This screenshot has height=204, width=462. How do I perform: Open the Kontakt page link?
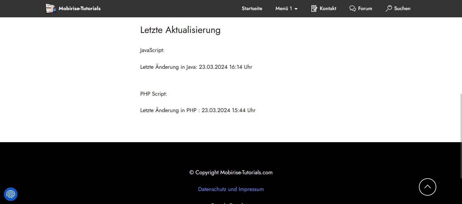(x=328, y=8)
